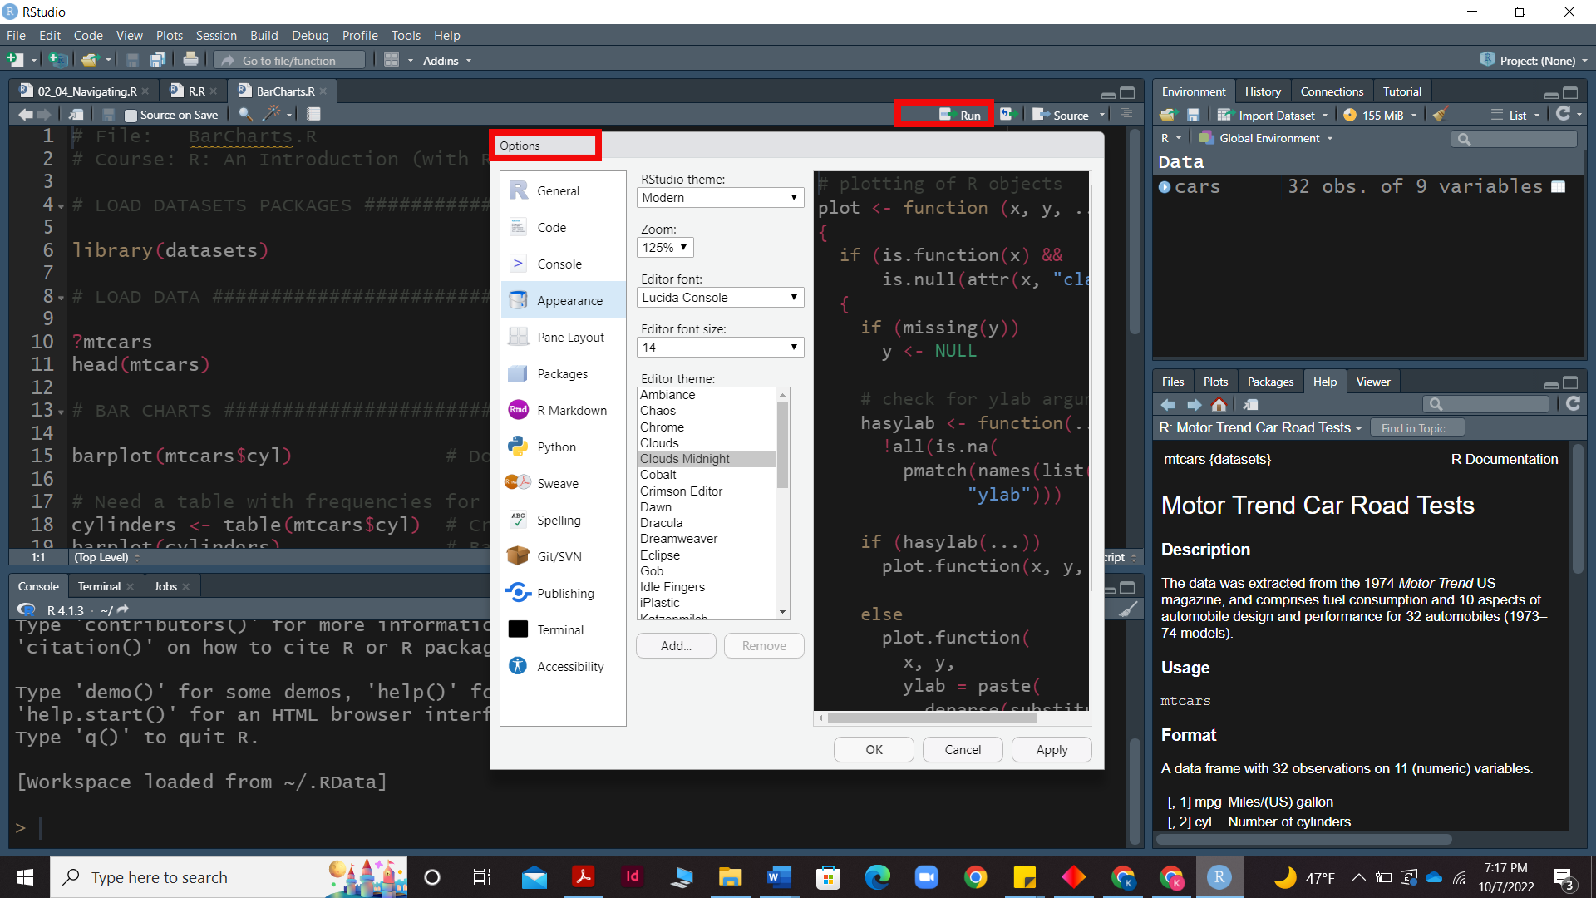Click the compile report notebook icon
Image resolution: width=1596 pixels, height=898 pixels.
pos(313,115)
